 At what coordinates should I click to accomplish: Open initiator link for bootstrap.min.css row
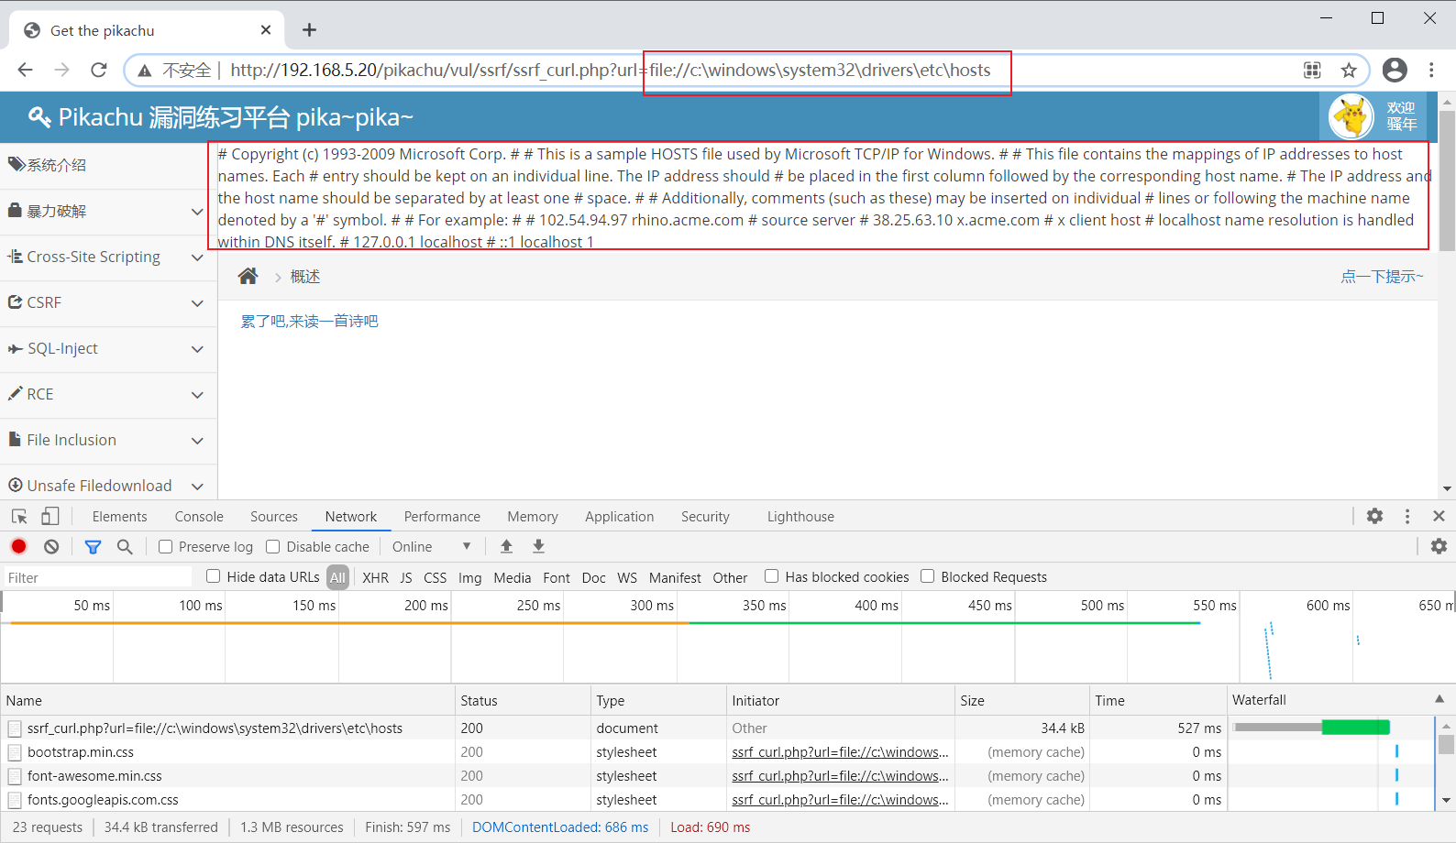840,752
